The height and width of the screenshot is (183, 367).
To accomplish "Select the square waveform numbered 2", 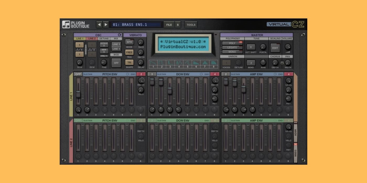I will (x=162, y=63).
